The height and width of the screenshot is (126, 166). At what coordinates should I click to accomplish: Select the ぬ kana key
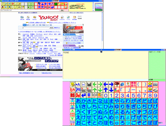100,112
